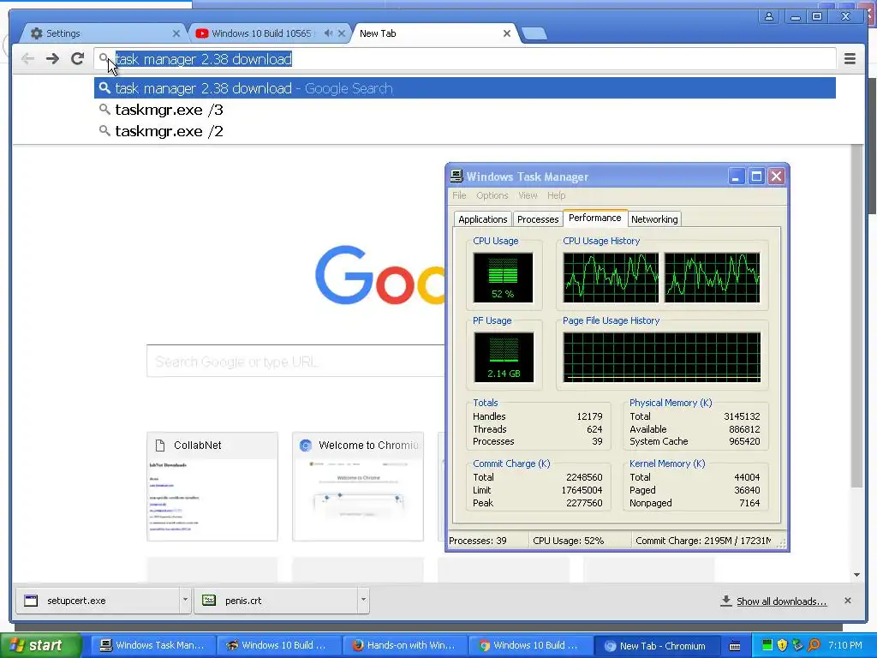
Task: Click the orange magnifier tray icon
Action: click(x=814, y=645)
